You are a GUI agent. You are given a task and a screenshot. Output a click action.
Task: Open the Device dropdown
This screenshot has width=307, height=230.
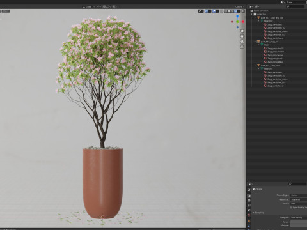tap(299, 204)
